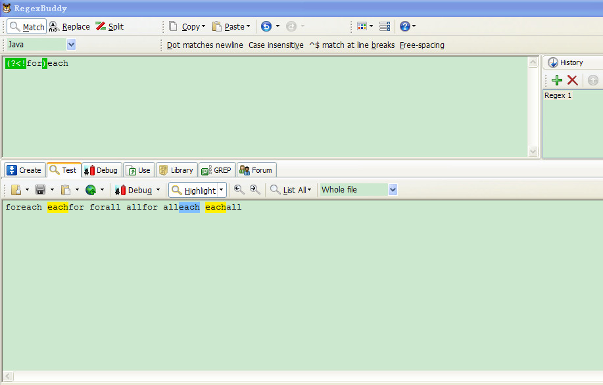Screen dimensions: 603x385
Task: Click the greyed move-up arrow icon
Action: coord(593,80)
